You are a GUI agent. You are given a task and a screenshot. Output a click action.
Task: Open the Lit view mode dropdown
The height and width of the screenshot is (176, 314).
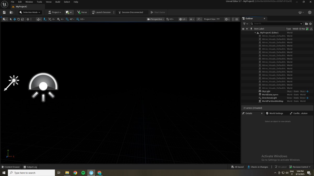(183, 19)
